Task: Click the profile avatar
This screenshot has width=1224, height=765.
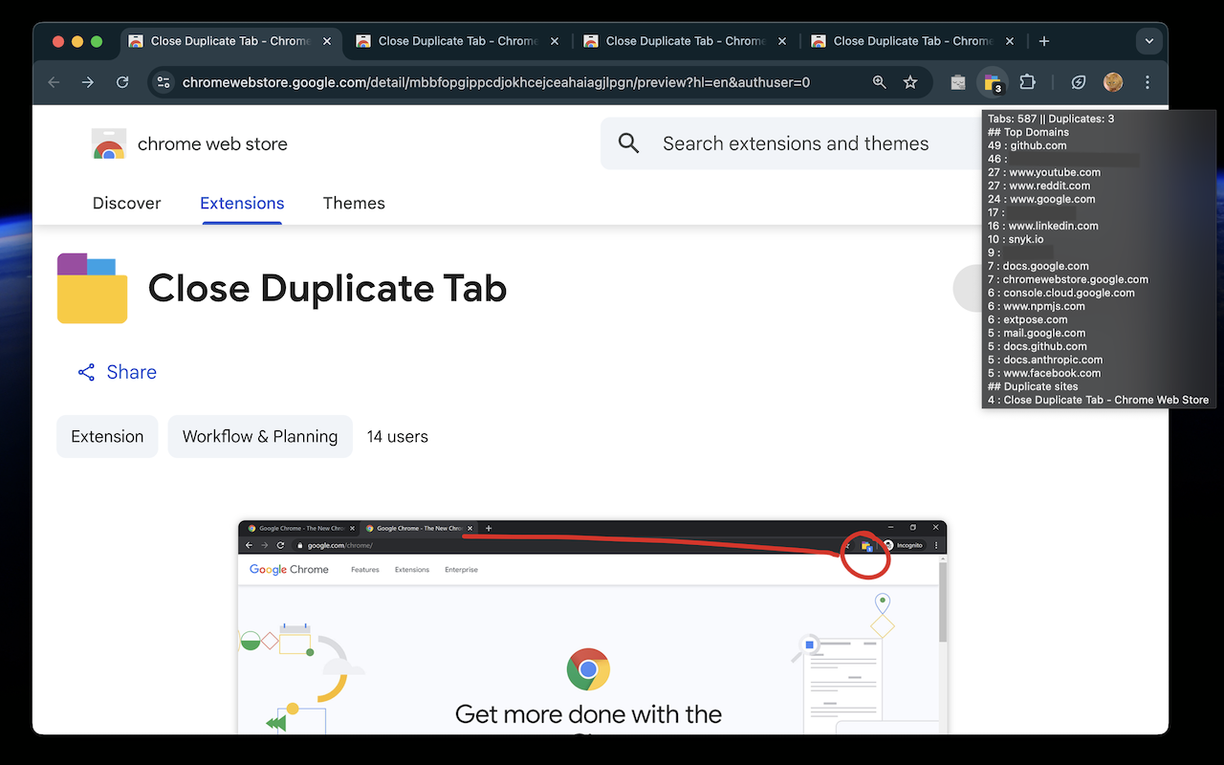Action: tap(1112, 82)
